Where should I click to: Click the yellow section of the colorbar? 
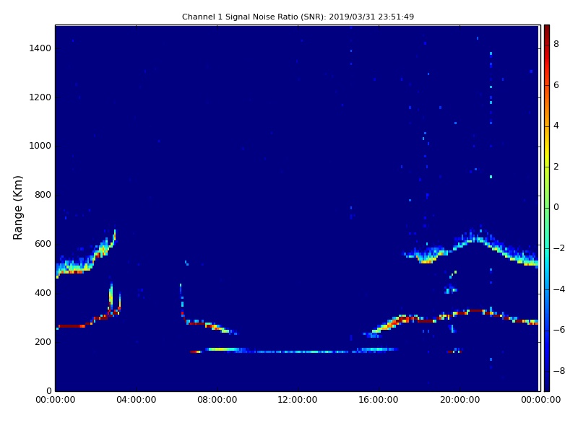pyautogui.click(x=547, y=154)
